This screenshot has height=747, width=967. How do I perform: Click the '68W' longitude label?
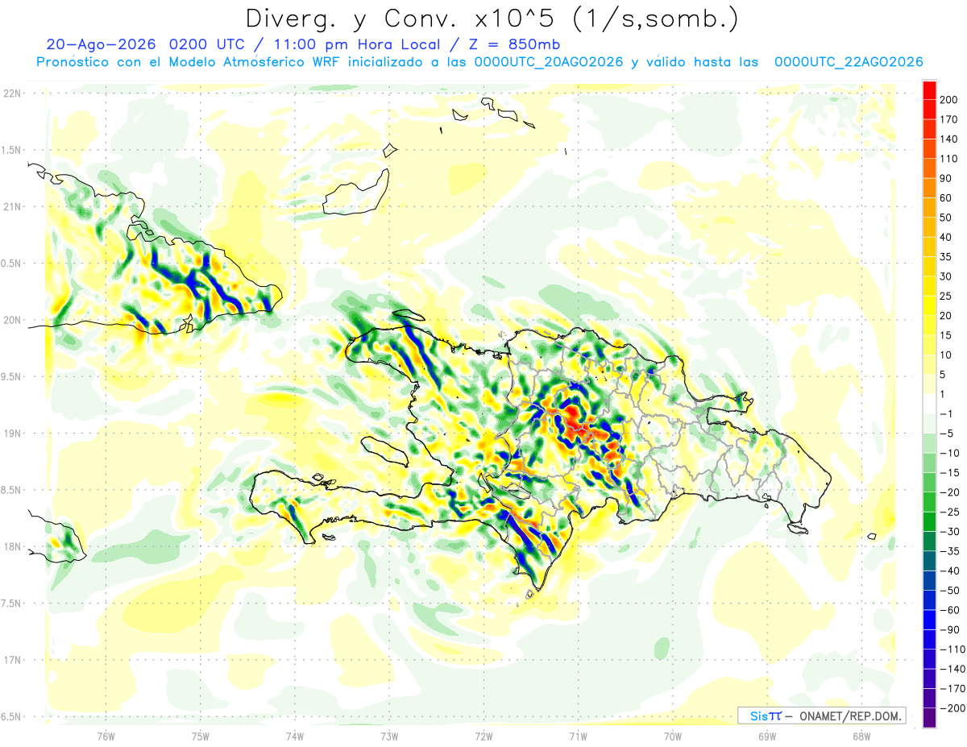pyautogui.click(x=861, y=736)
